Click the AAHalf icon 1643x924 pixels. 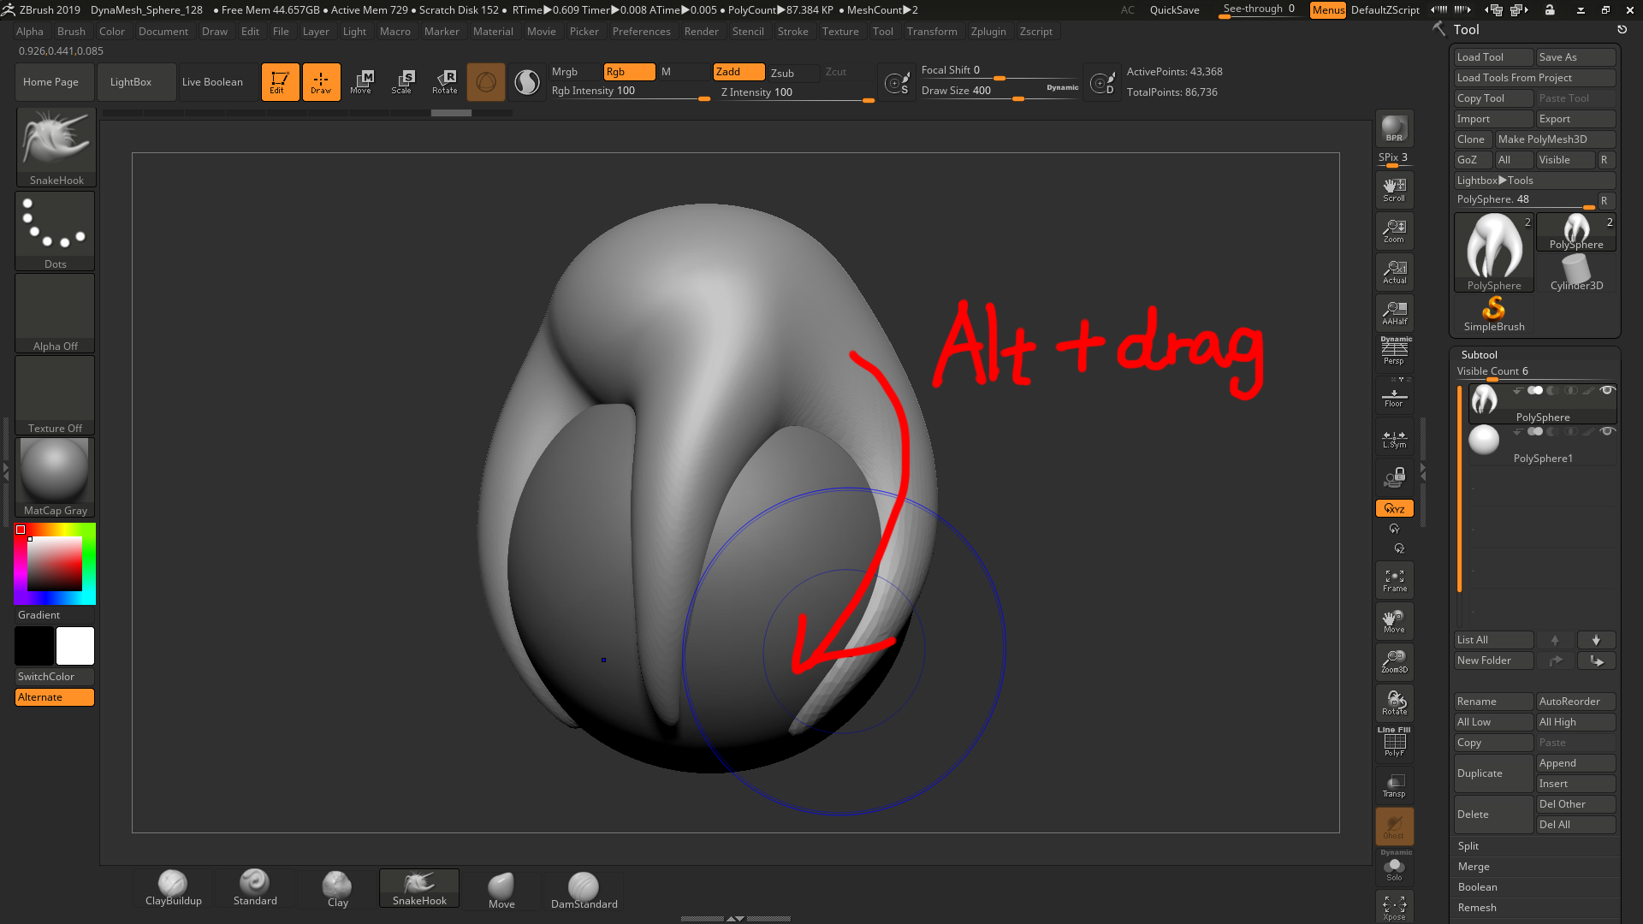1394,313
